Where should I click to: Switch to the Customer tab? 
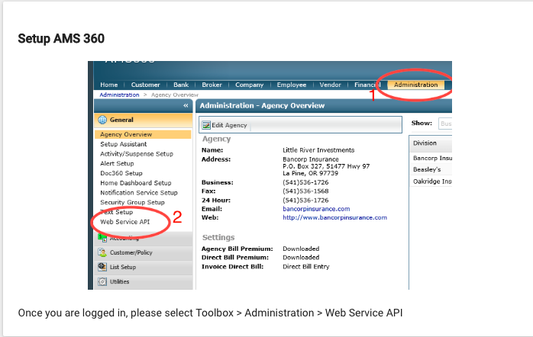[146, 85]
